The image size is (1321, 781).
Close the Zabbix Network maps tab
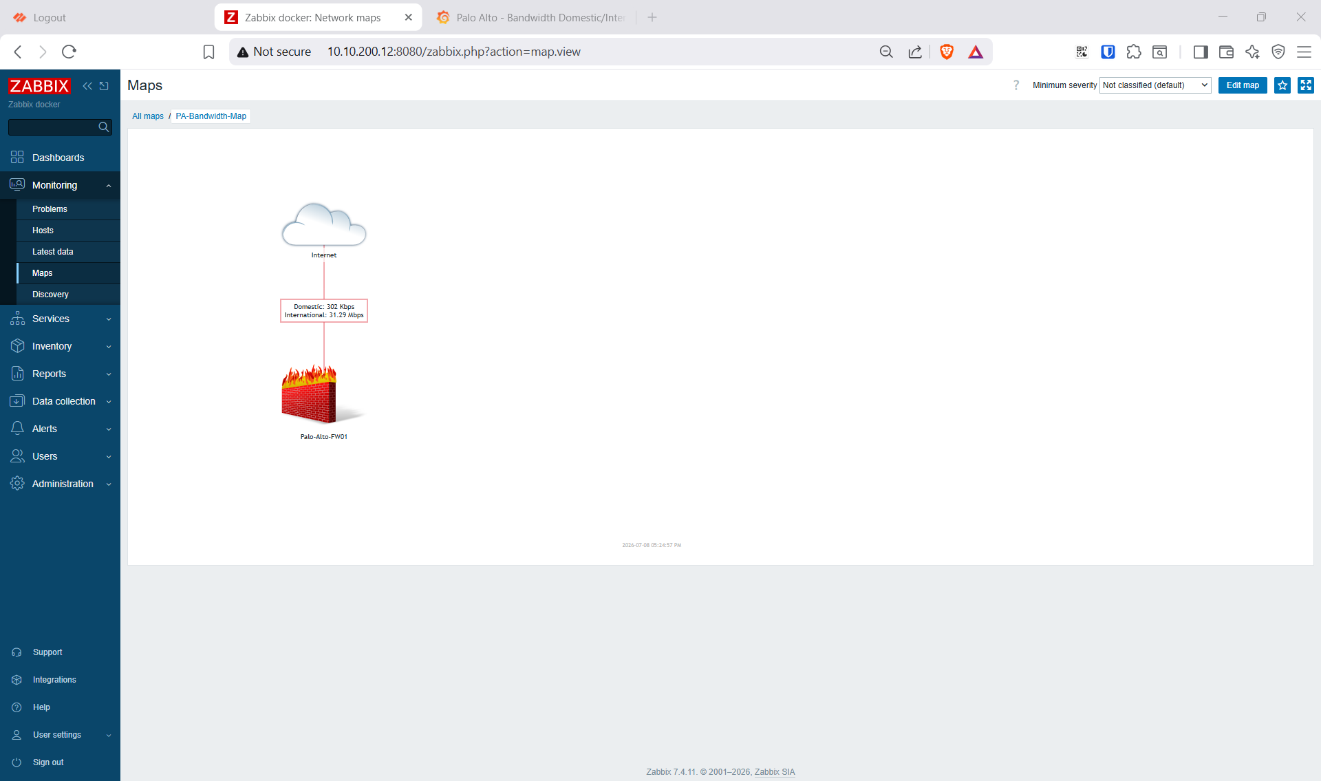pyautogui.click(x=408, y=18)
